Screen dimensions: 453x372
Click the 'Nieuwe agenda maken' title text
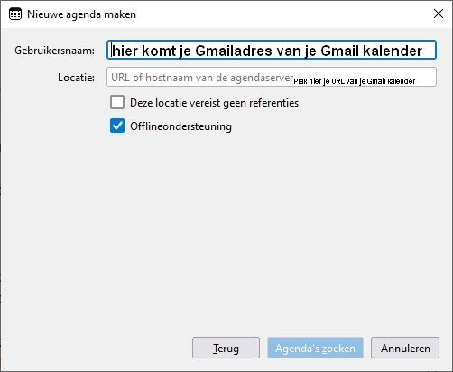(81, 14)
